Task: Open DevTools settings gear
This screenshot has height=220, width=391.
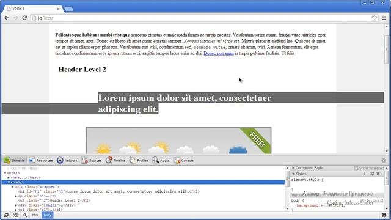Action: pos(384,215)
